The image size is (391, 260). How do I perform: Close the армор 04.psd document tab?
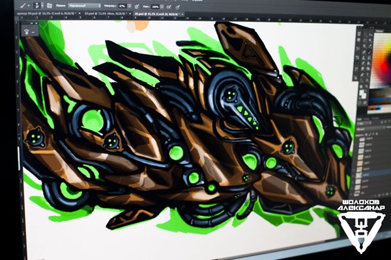point(80,14)
